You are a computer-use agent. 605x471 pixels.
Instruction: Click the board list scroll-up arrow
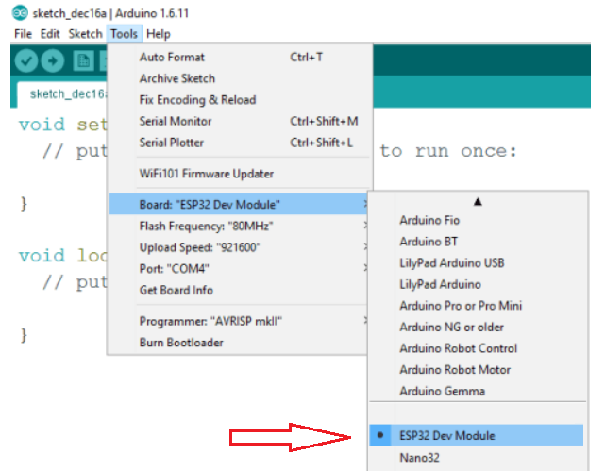[478, 201]
